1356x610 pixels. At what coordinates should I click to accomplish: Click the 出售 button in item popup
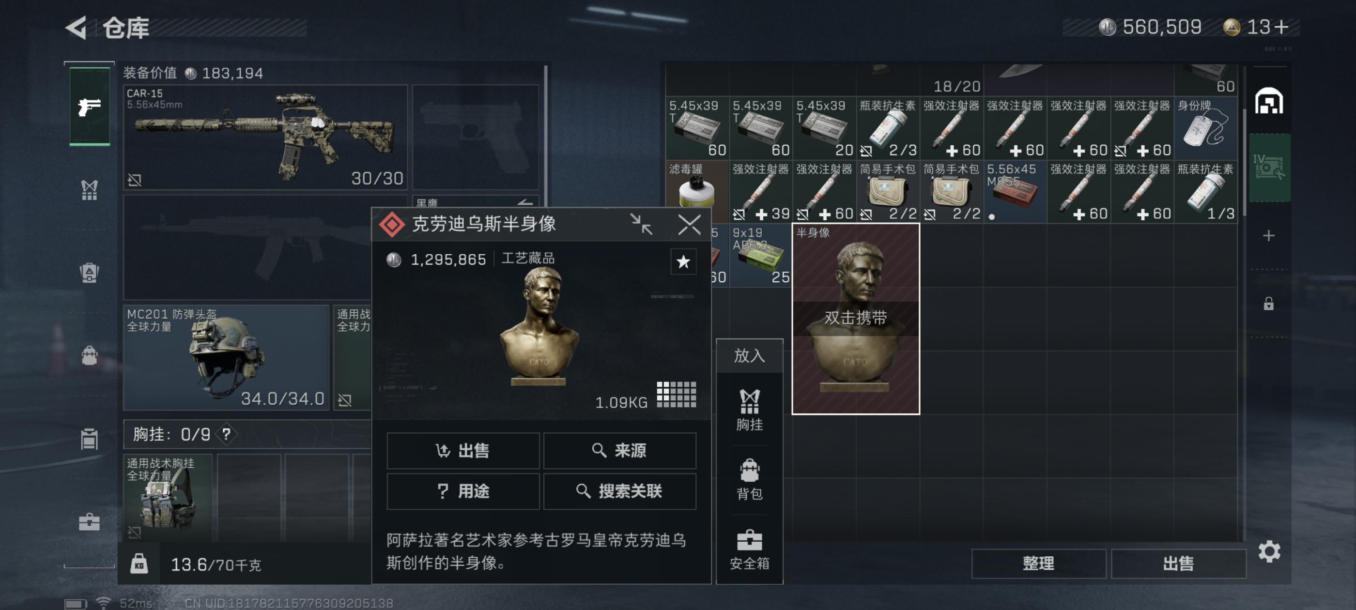tap(462, 451)
